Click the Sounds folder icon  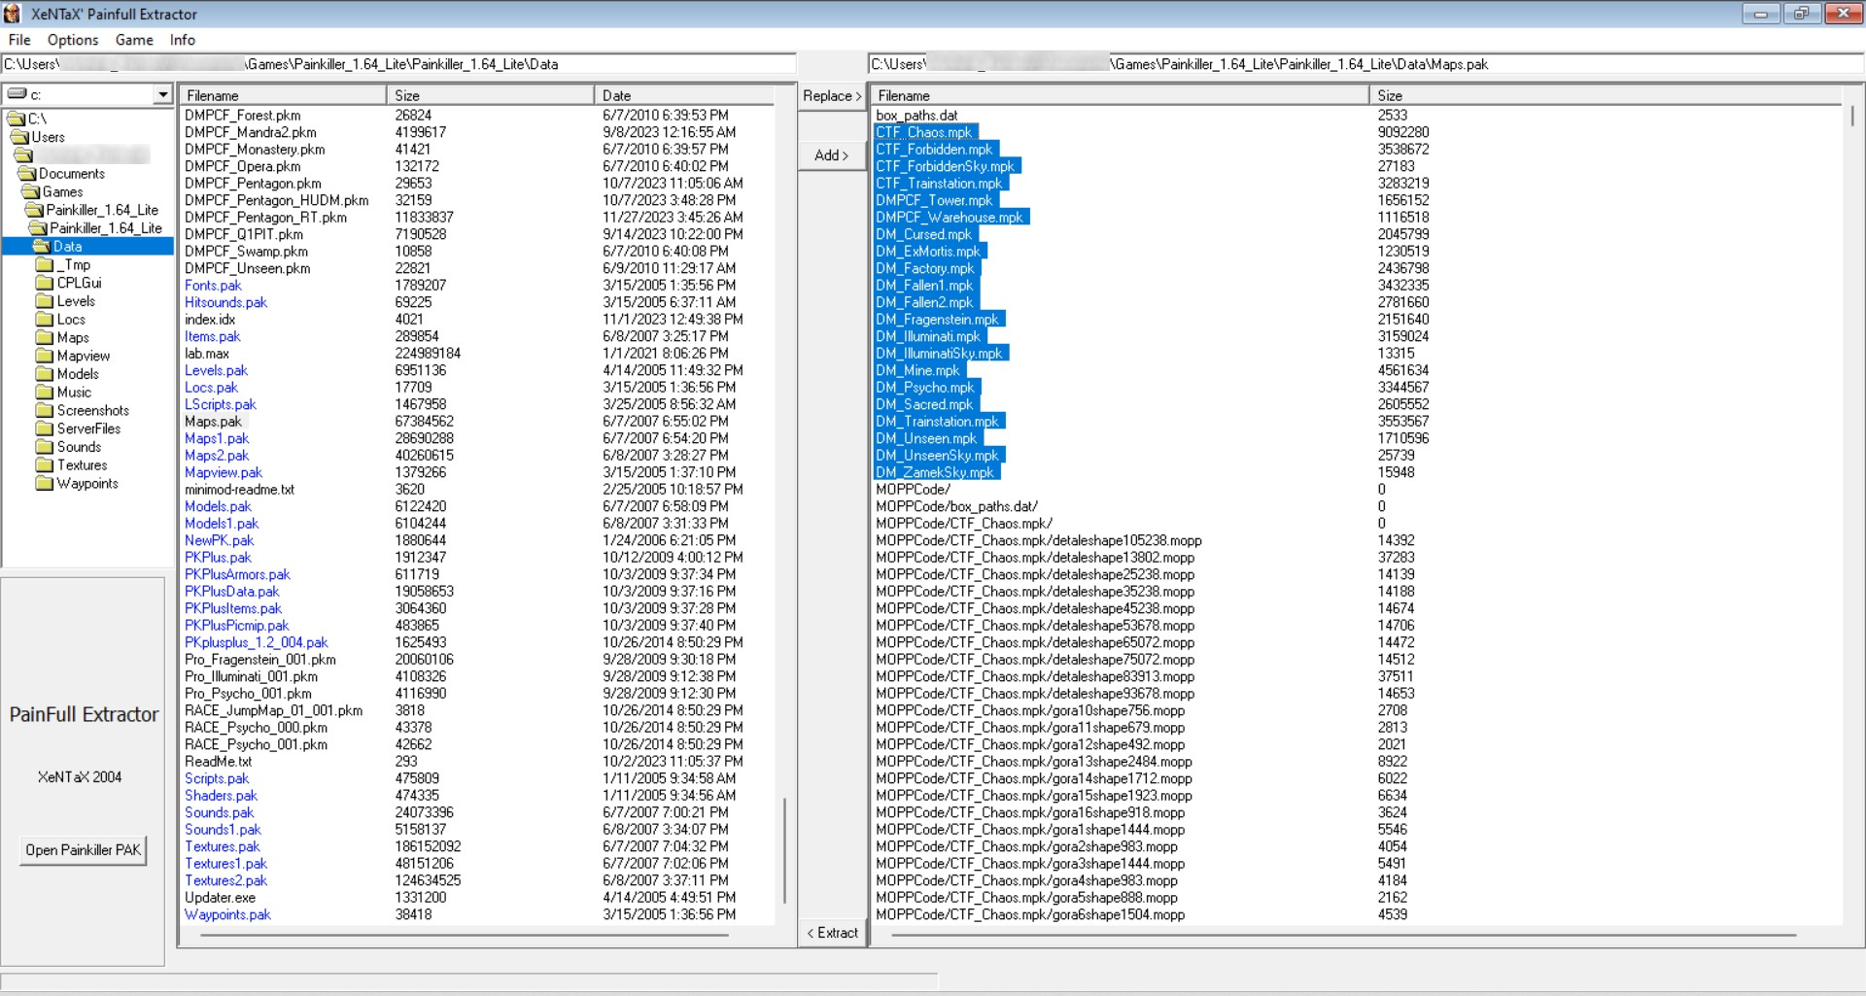(x=45, y=447)
